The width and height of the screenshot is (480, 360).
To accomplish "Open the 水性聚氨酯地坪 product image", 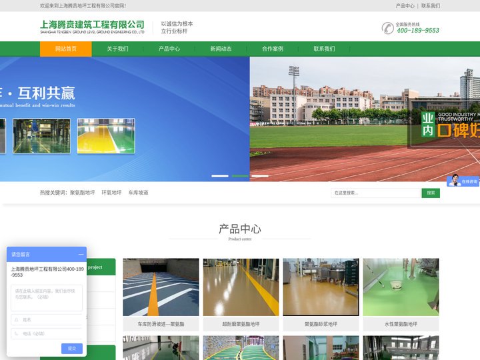I will click(x=401, y=287).
